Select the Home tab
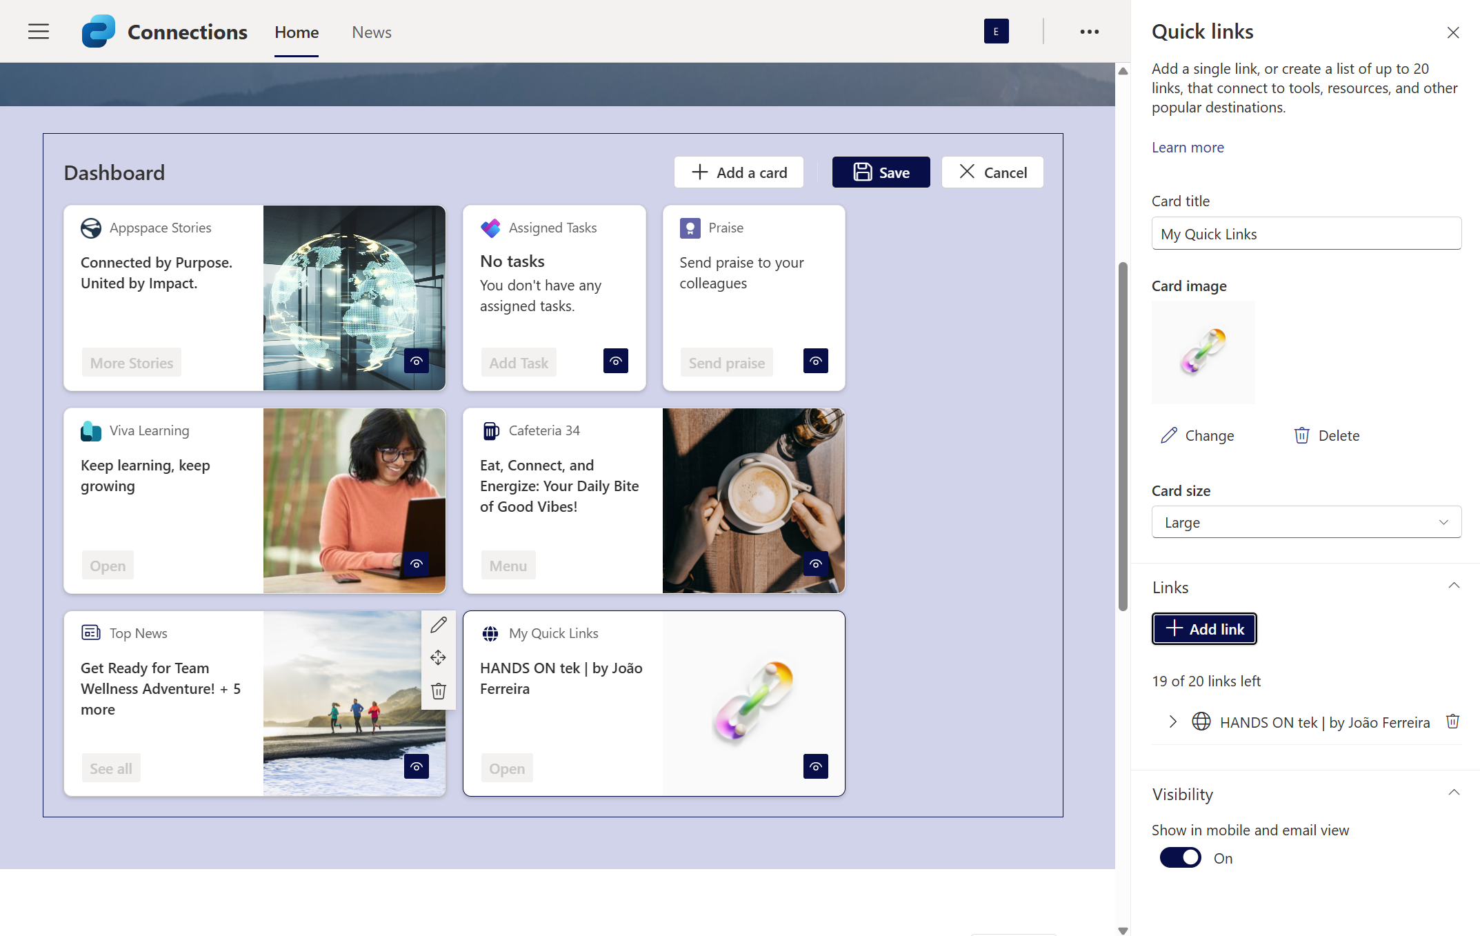The width and height of the screenshot is (1480, 936). tap(297, 32)
